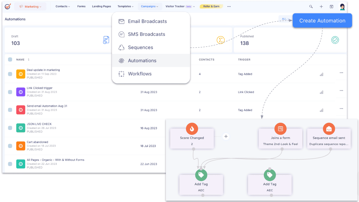Click the search icon in the top bar
Image resolution: width=359 pixels, height=202 pixels.
tap(311, 6)
